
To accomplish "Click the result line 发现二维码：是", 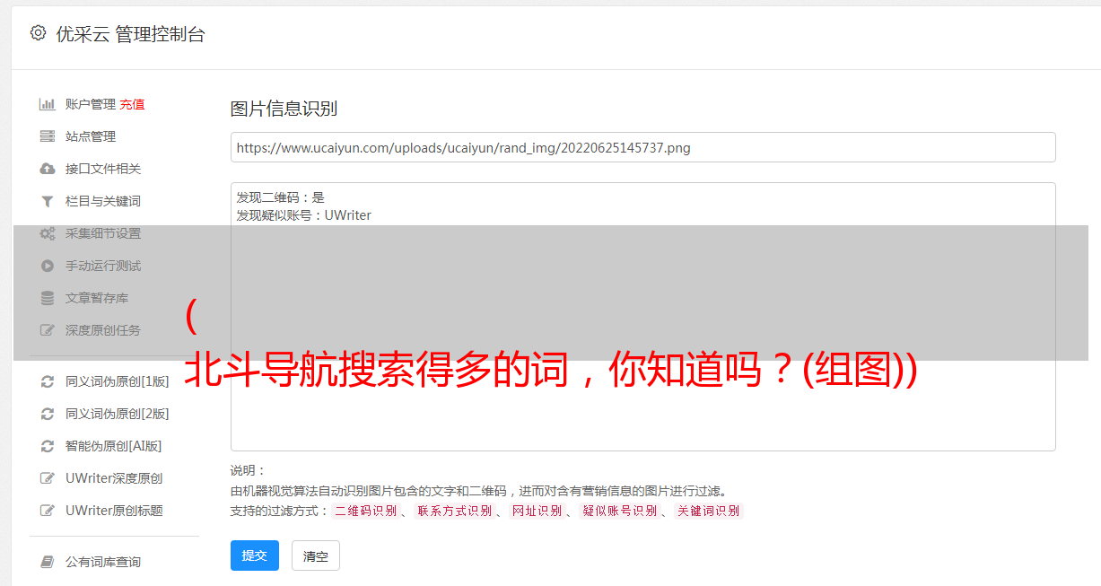I will [x=281, y=197].
